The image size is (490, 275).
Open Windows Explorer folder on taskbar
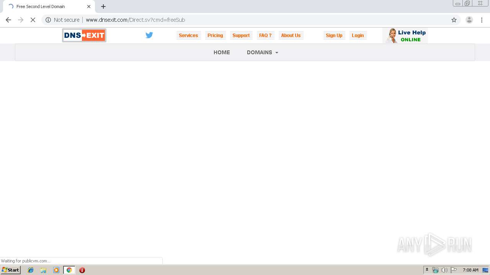pos(43,270)
